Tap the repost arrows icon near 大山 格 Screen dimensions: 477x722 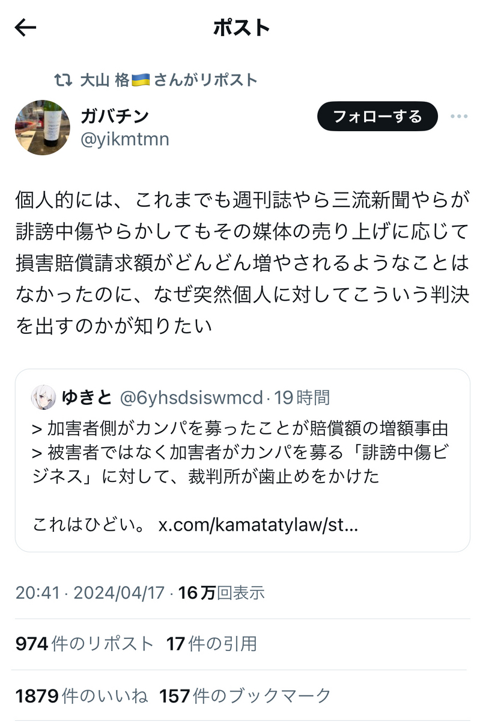[63, 79]
